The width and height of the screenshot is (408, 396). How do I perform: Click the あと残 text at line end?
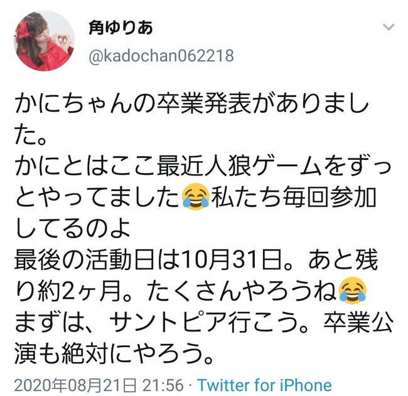tap(343, 259)
